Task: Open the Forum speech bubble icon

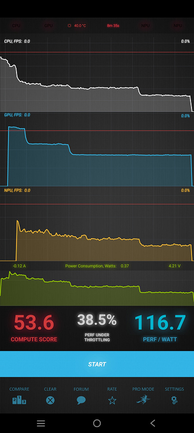Action: [81, 400]
